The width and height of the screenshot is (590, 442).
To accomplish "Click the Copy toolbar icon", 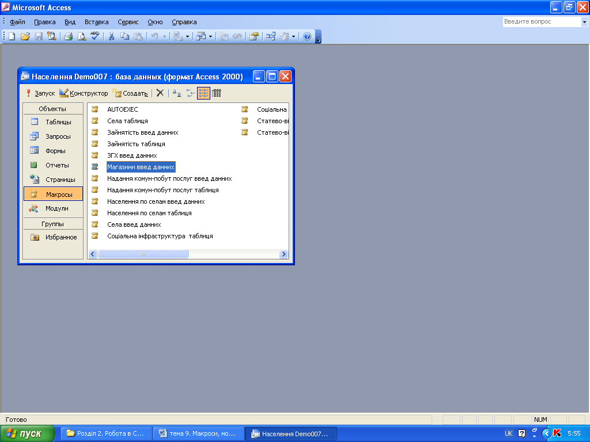I will pyautogui.click(x=124, y=36).
